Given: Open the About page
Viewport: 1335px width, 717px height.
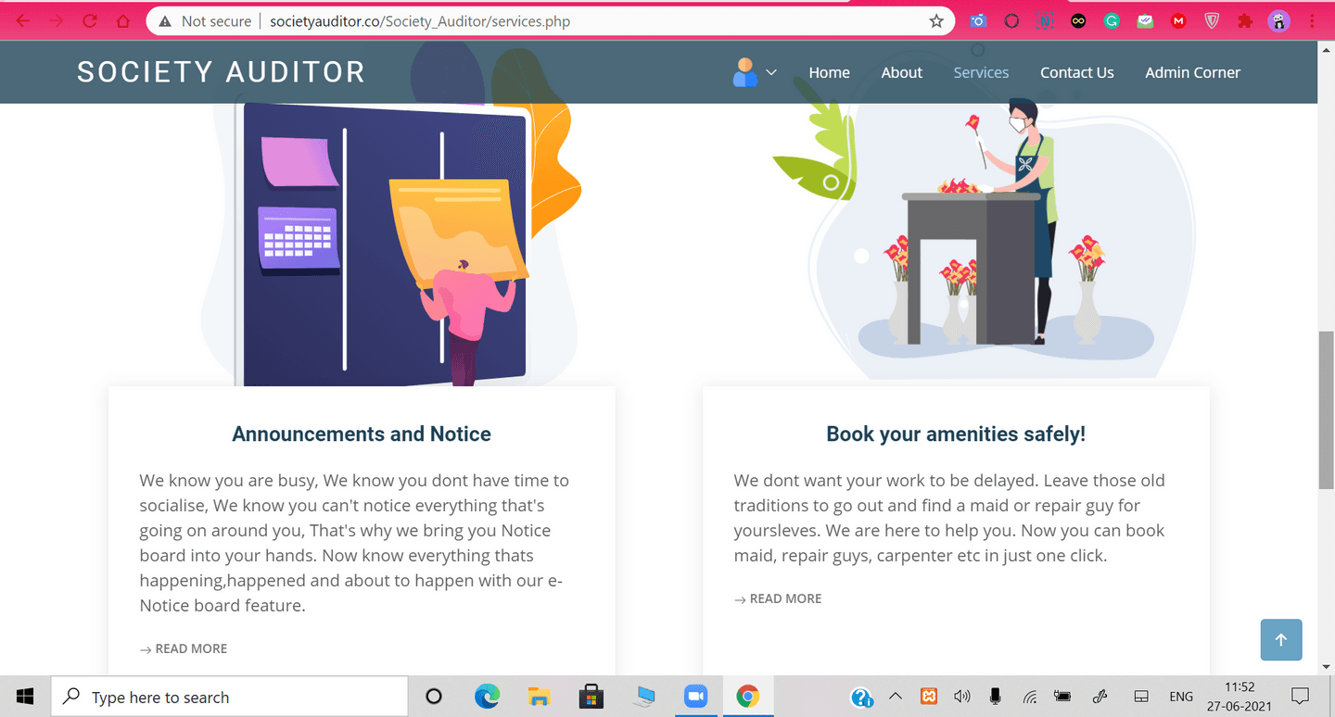Looking at the screenshot, I should [901, 72].
